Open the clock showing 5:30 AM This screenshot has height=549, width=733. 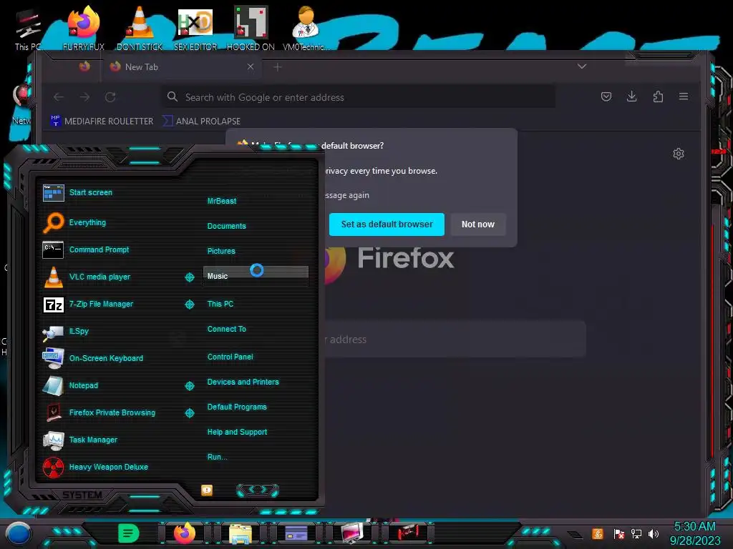coord(695,533)
